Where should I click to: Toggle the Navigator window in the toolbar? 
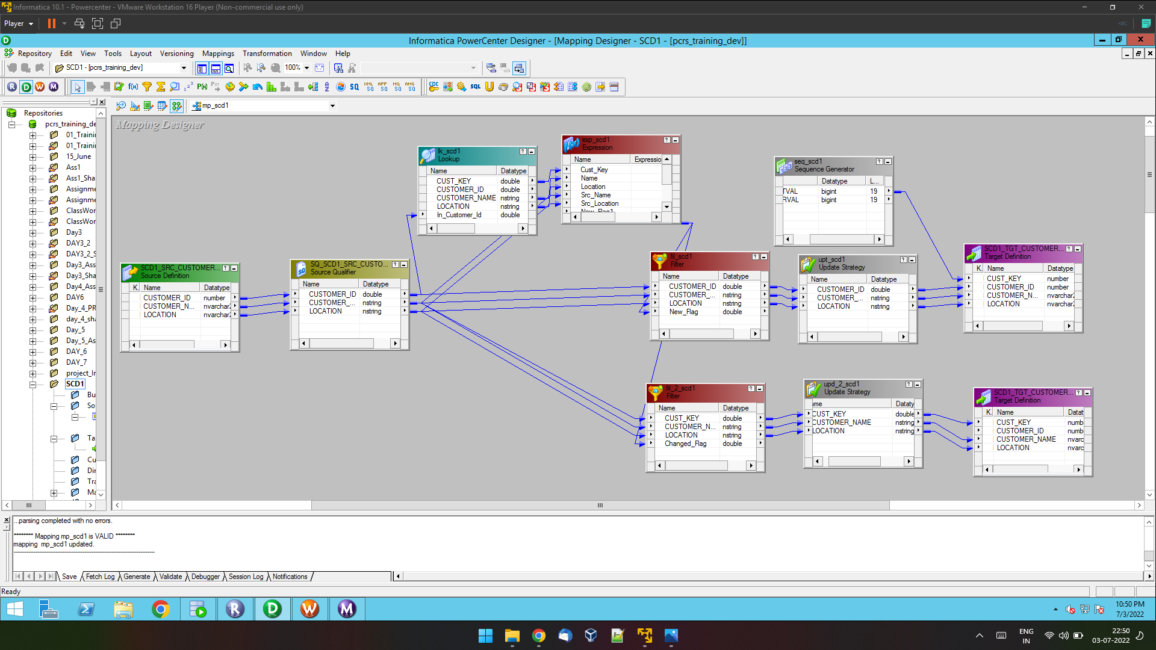click(202, 68)
